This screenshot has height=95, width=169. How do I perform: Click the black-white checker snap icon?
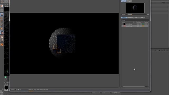pos(2,37)
